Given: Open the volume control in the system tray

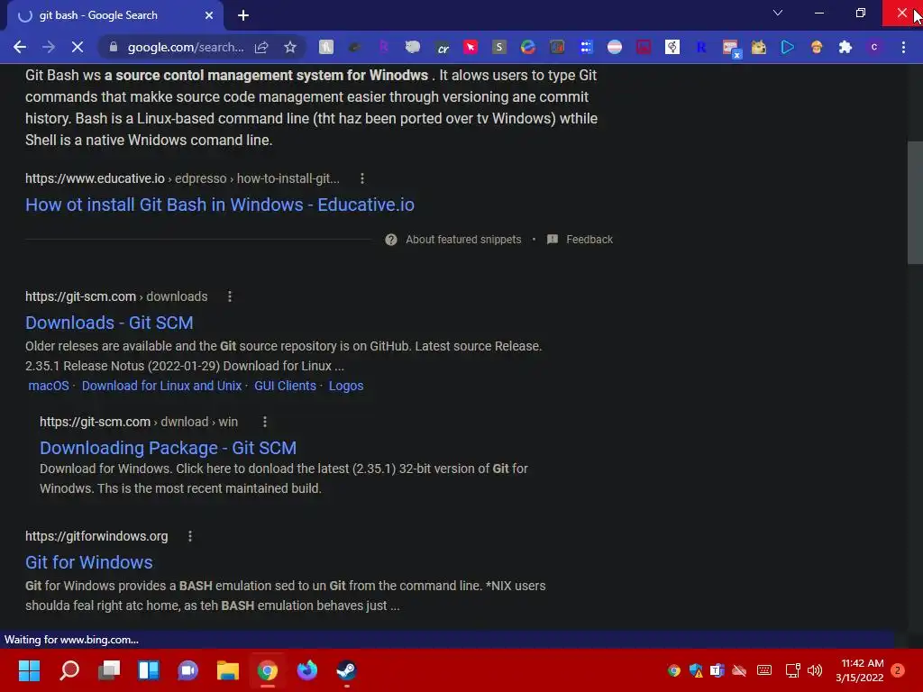Looking at the screenshot, I should pos(815,670).
